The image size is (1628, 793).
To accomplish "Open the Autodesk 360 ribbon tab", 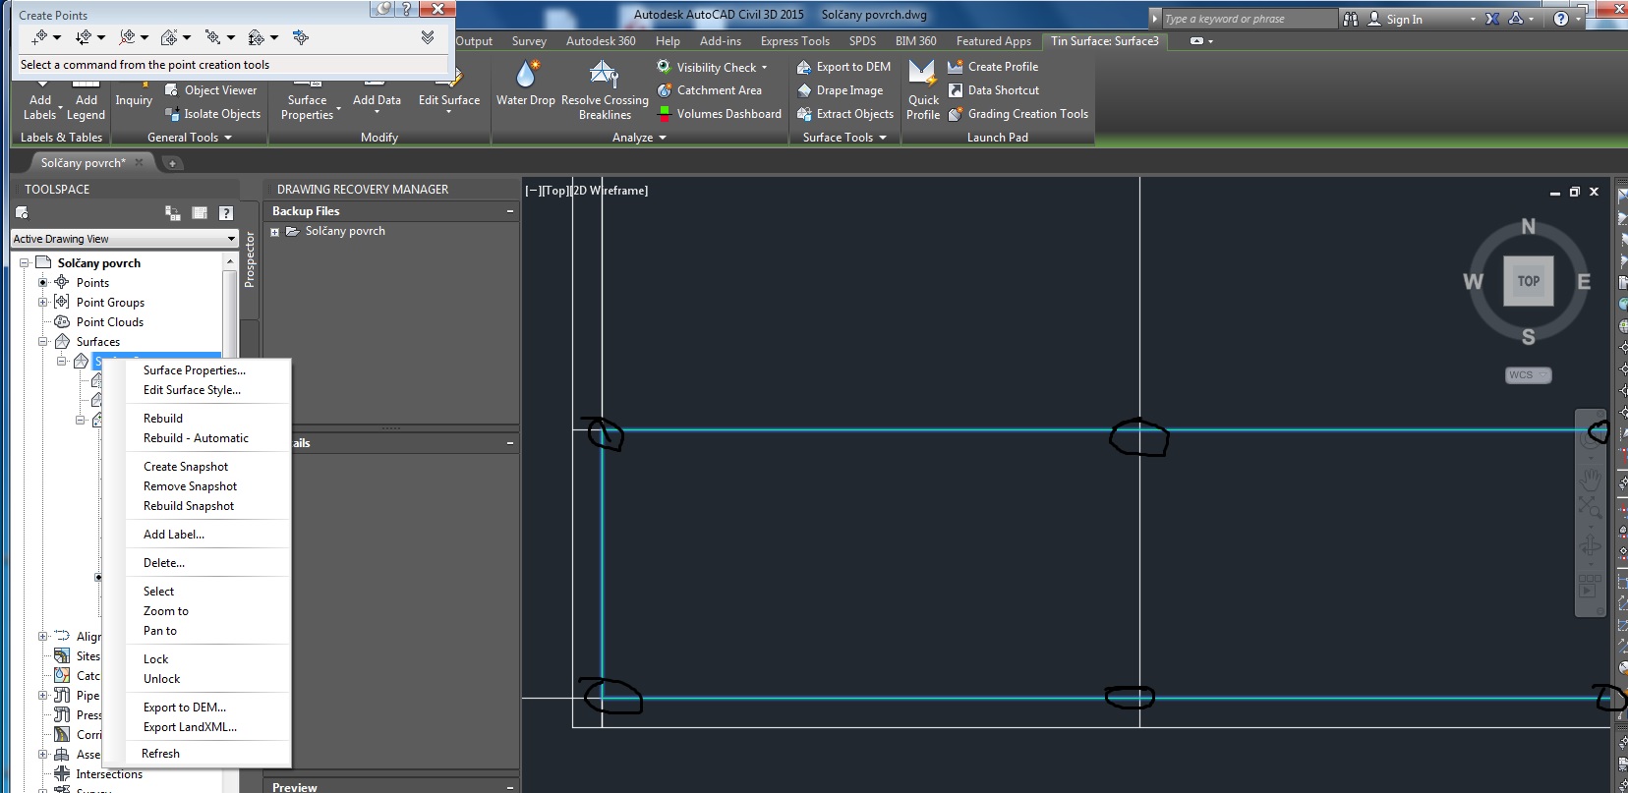I will point(601,41).
